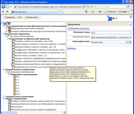Expand Условно разрешенные виды функционального использования
Image resolution: width=134 pixels, height=114 pixels.
pyautogui.click(x=6, y=31)
